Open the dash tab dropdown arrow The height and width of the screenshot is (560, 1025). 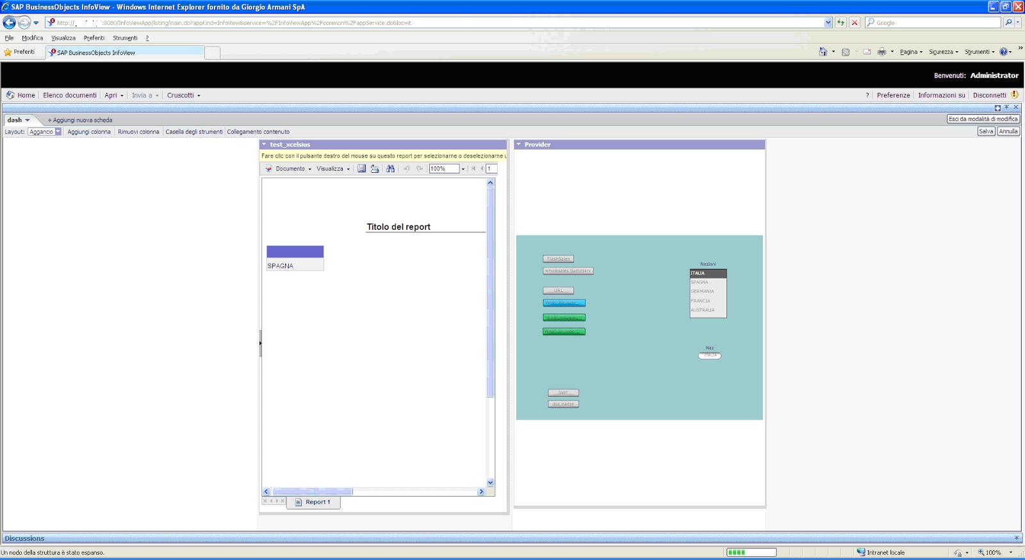pyautogui.click(x=28, y=120)
